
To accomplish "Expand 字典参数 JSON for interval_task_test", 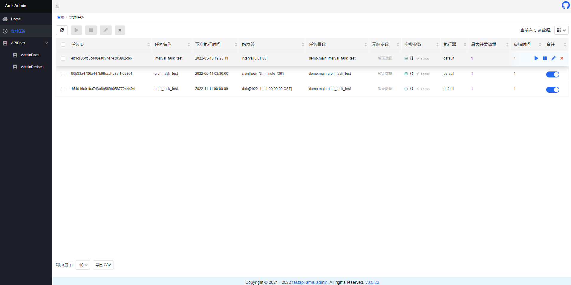I will 406,59.
